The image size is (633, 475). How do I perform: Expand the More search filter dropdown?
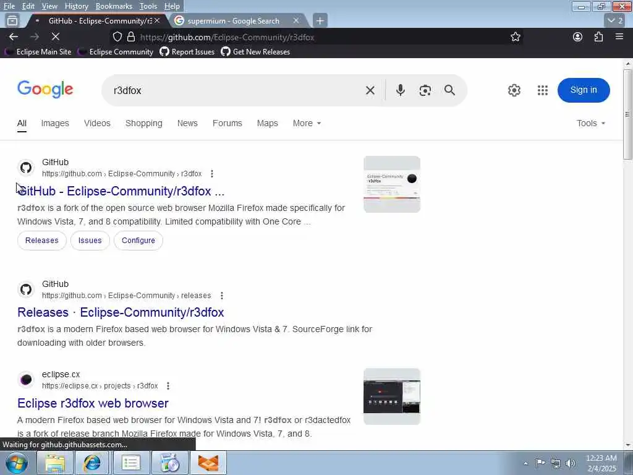(307, 123)
